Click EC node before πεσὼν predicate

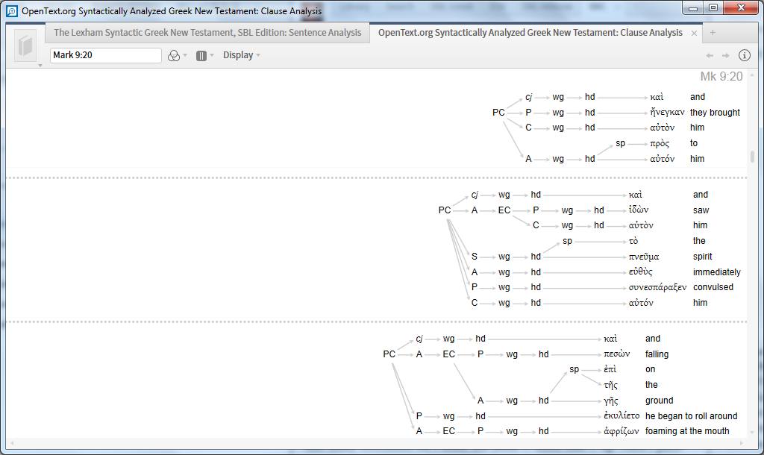pos(448,354)
